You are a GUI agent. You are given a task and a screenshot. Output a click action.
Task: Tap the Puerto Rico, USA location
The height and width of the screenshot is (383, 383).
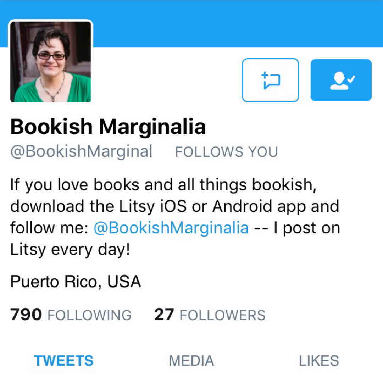[x=76, y=282]
